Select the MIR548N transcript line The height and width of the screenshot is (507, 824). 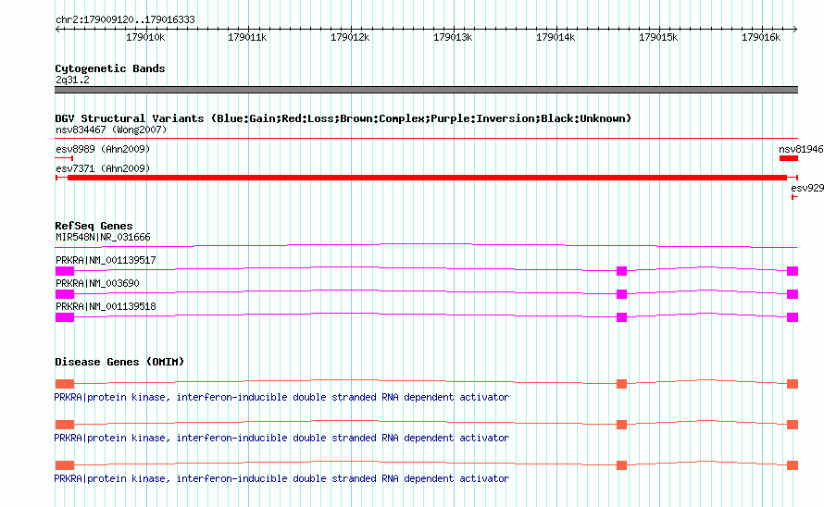pos(426,245)
